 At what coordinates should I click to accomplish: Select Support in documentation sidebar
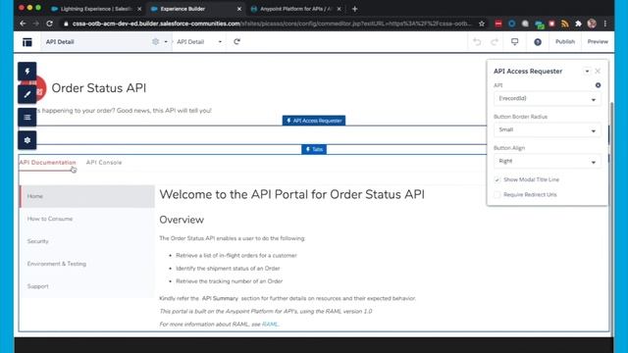point(86,286)
